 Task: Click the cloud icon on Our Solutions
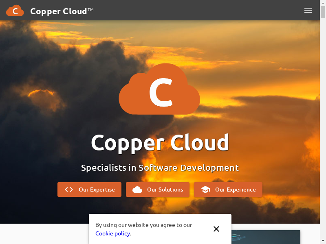(137, 190)
